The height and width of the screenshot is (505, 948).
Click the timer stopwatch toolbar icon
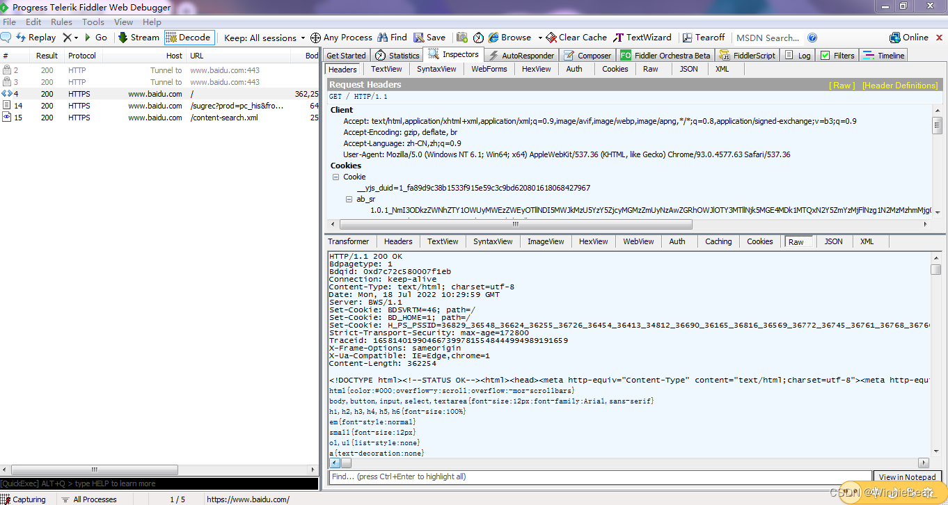tap(479, 38)
